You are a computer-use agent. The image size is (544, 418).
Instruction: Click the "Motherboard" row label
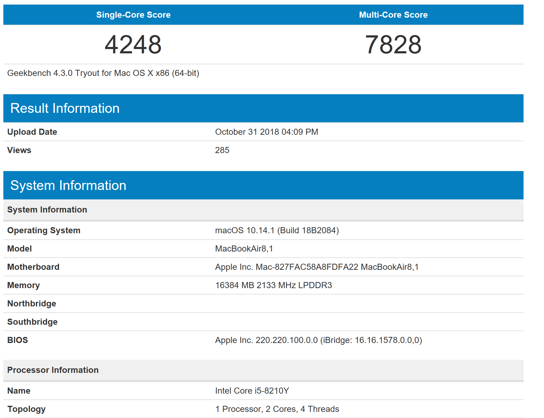(x=33, y=267)
